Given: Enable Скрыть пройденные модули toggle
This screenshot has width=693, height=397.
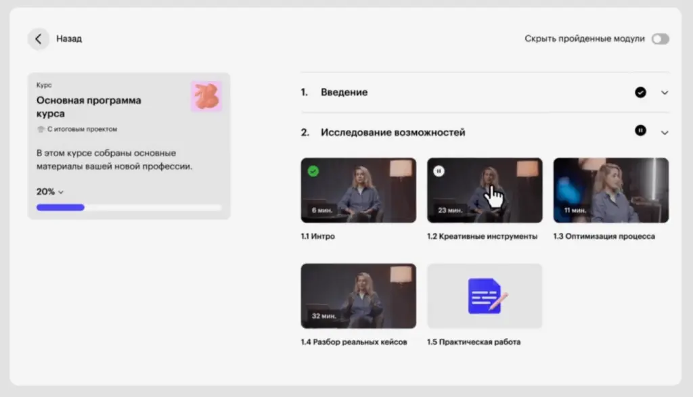Looking at the screenshot, I should pyautogui.click(x=660, y=39).
